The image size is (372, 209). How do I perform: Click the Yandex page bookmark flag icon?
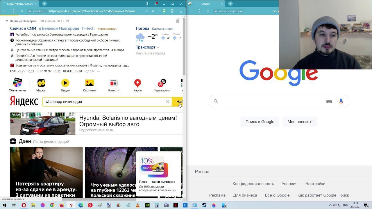point(178,21)
